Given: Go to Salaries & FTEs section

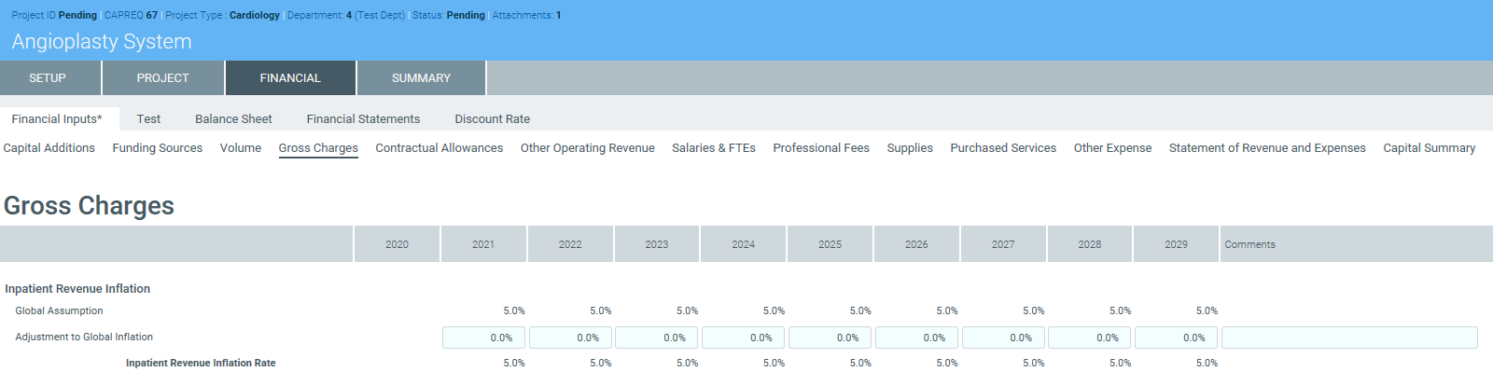Looking at the screenshot, I should [x=714, y=148].
